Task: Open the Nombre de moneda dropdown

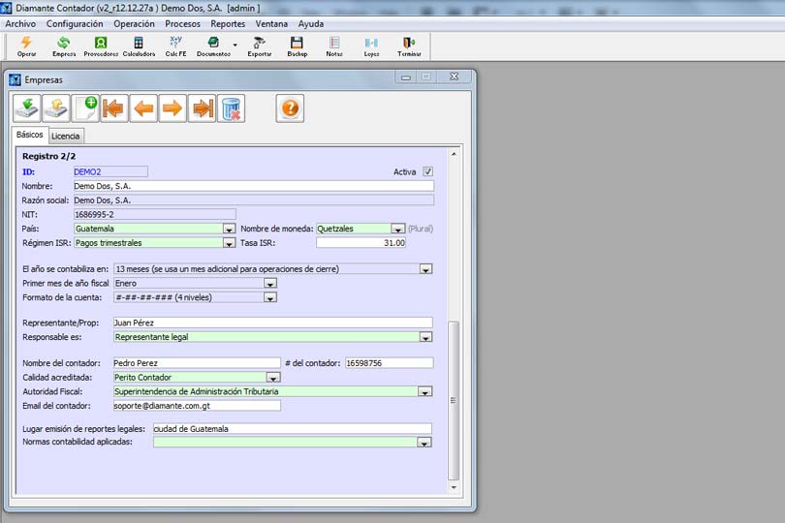Action: click(398, 229)
